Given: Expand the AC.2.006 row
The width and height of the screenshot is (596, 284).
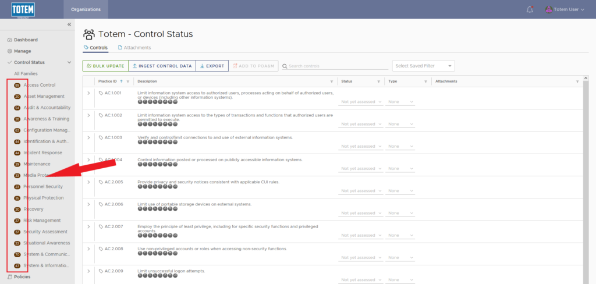Looking at the screenshot, I should [88, 204].
